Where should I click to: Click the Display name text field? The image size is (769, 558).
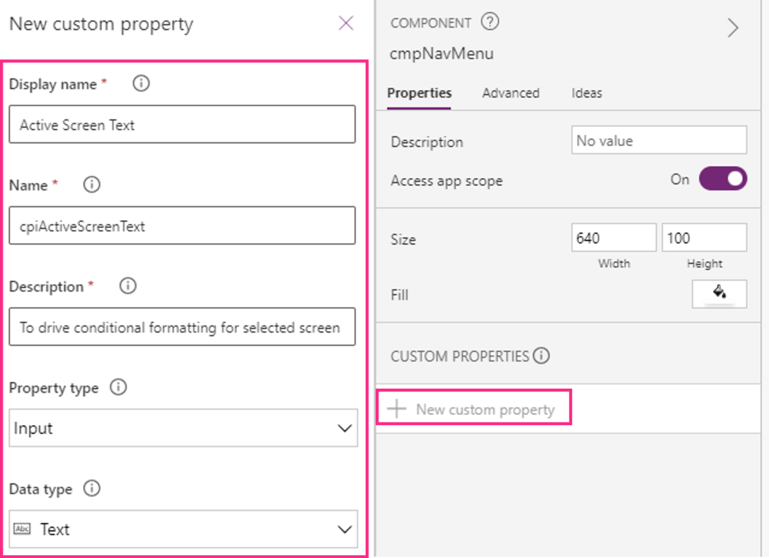tap(182, 125)
